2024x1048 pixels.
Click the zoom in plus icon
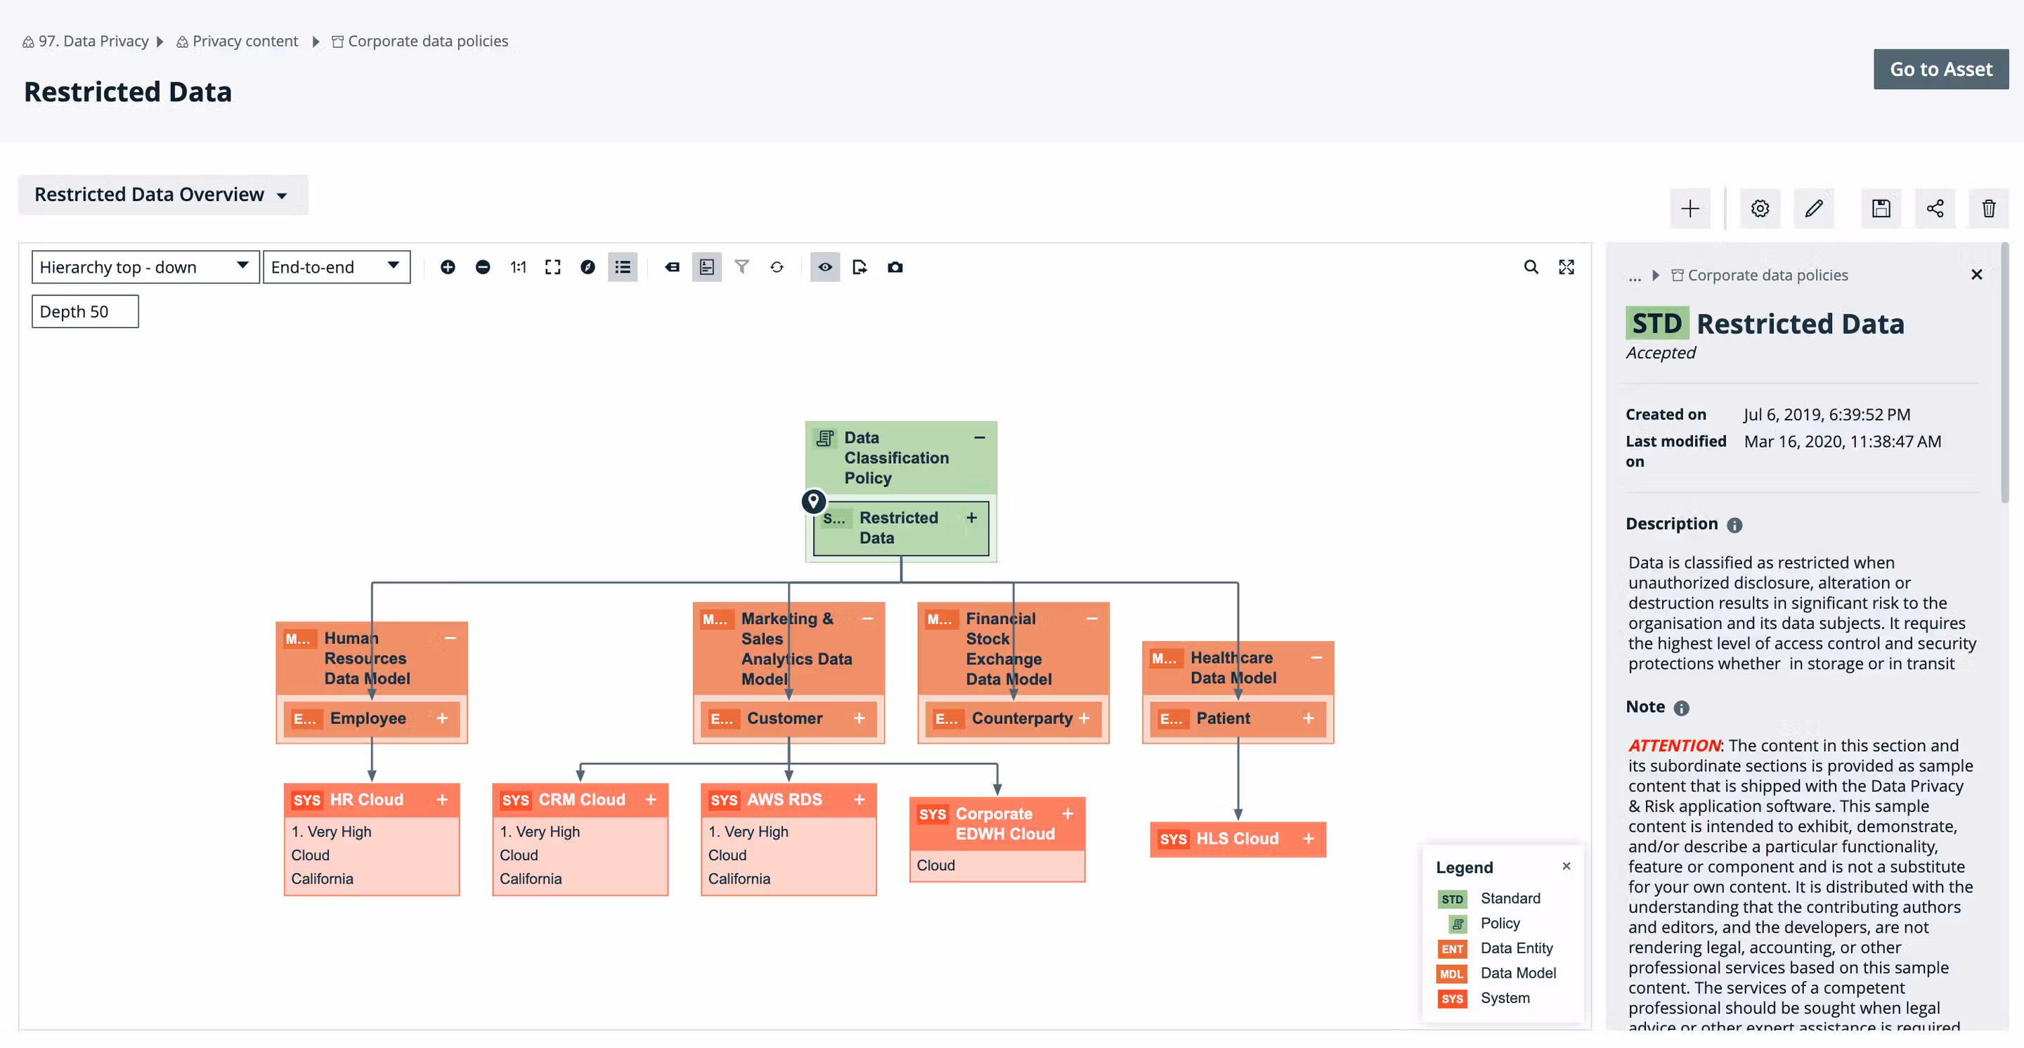(x=448, y=267)
